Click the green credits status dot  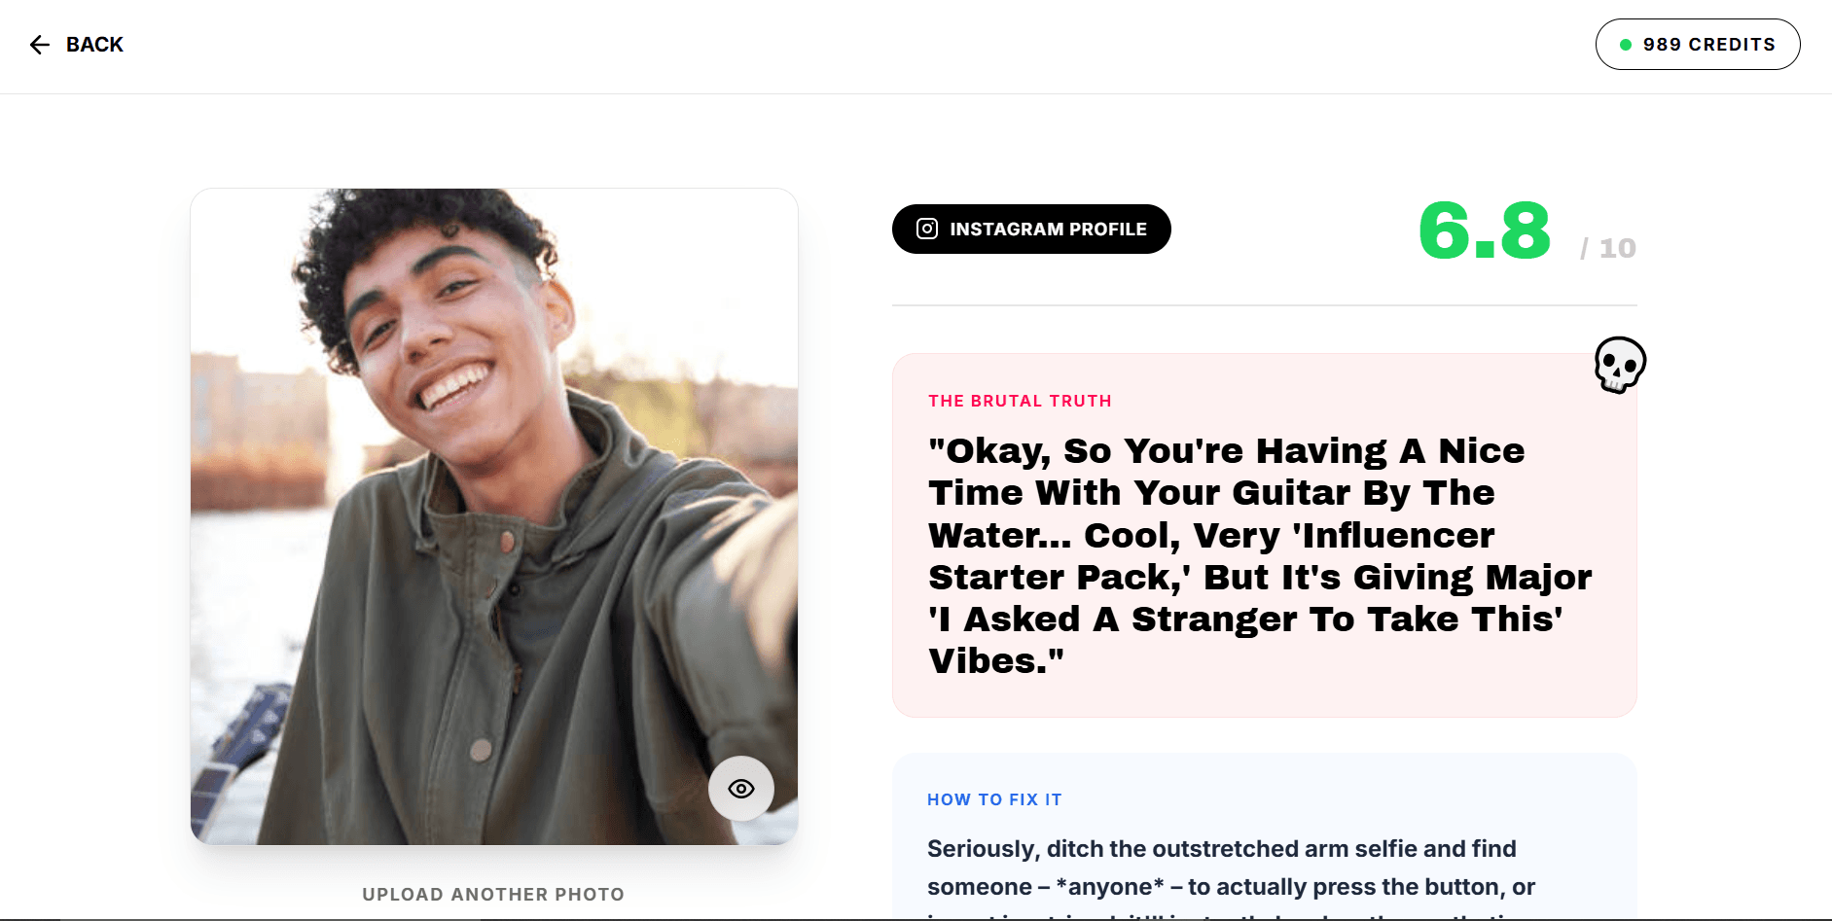1625,45
